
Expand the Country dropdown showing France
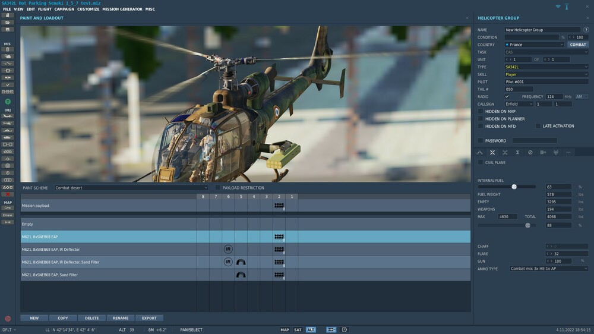[x=534, y=45]
